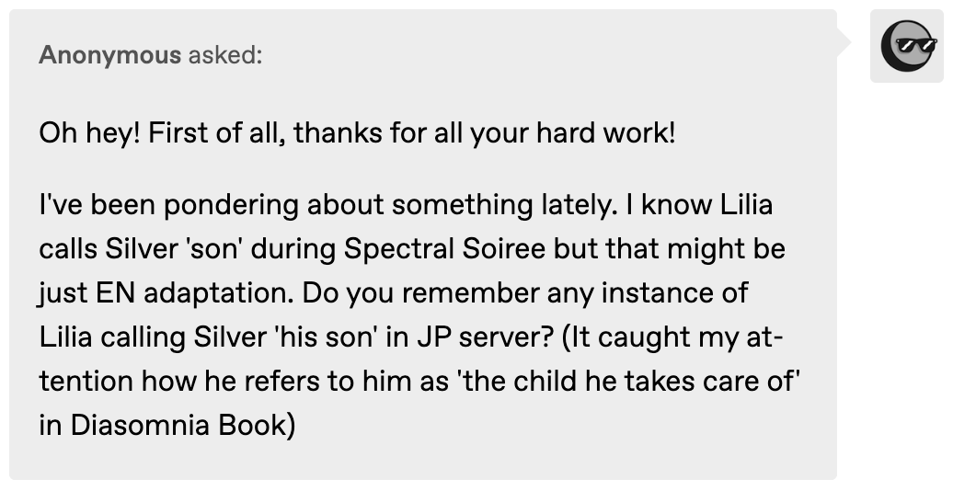Select the gray avatar frame thumbnail

pos(907,46)
